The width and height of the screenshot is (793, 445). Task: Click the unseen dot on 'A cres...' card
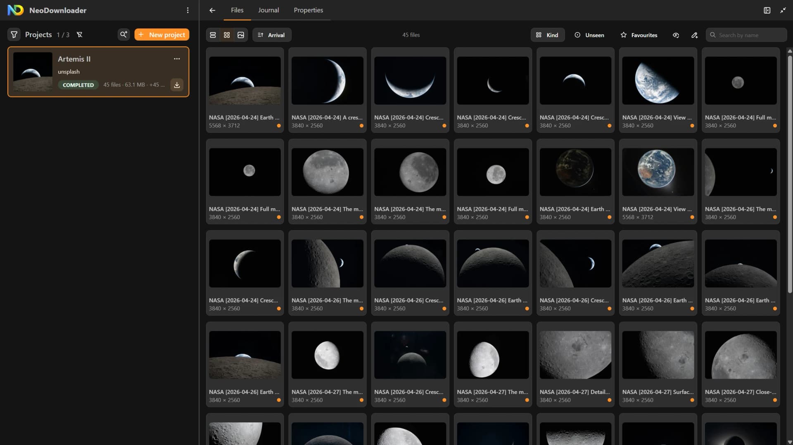pyautogui.click(x=361, y=126)
